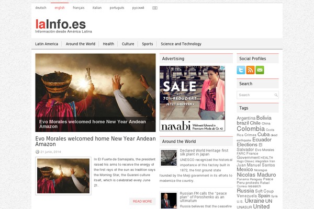314x209 pixels.
Task: Select the Soft Coup tag
Action: click(x=264, y=191)
